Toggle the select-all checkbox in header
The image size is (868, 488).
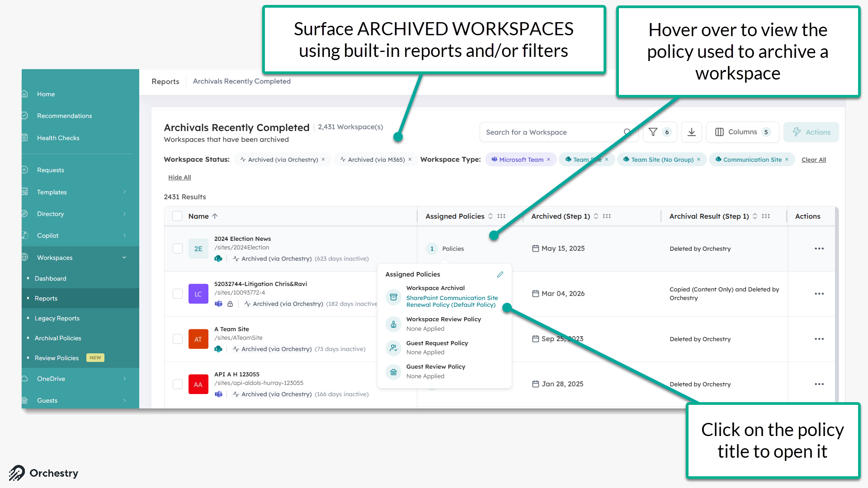[x=177, y=216]
